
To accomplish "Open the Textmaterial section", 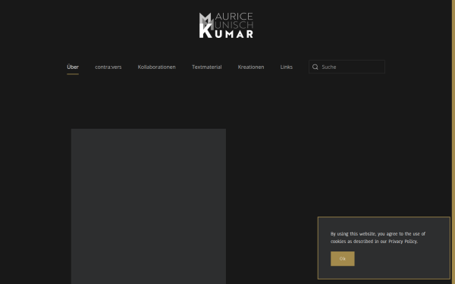I will click(x=206, y=67).
